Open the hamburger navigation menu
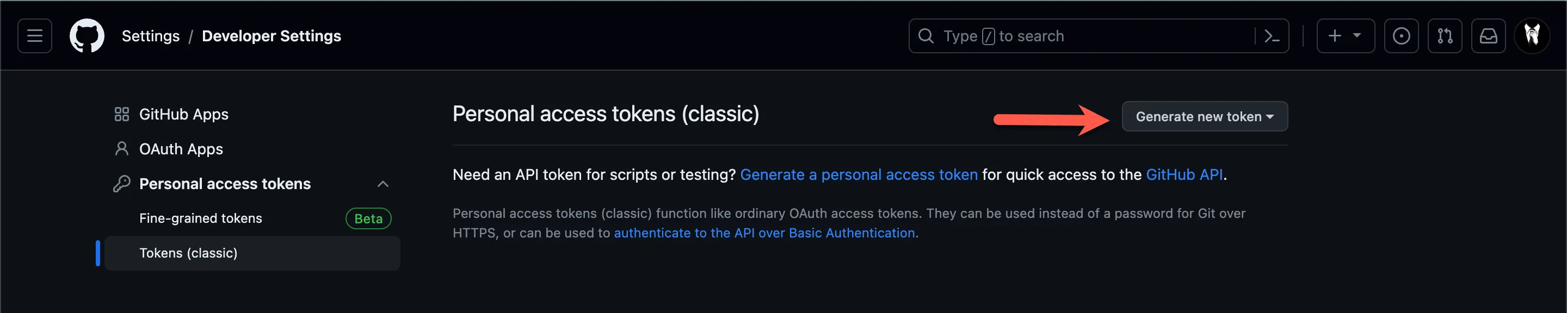 pos(35,36)
